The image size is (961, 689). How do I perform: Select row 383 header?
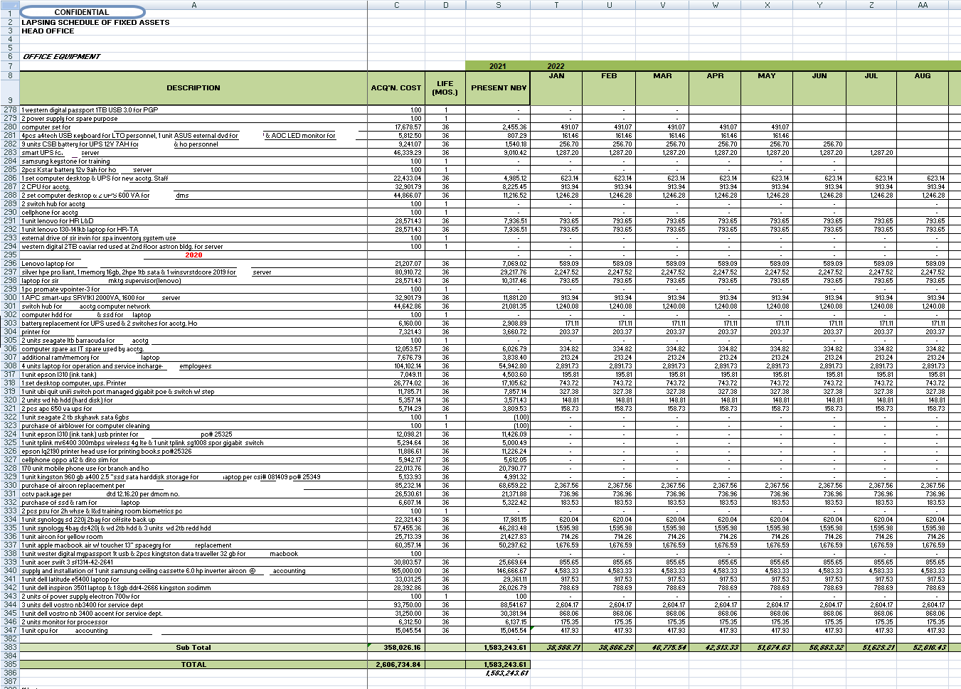point(9,647)
